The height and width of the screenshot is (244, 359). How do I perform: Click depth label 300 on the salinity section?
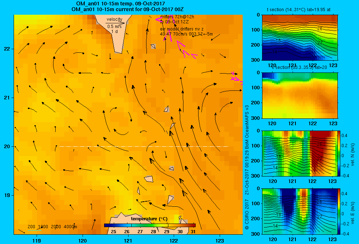pos(256,118)
